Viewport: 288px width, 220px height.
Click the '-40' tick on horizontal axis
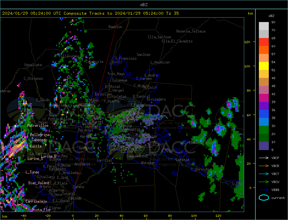click(23, 216)
